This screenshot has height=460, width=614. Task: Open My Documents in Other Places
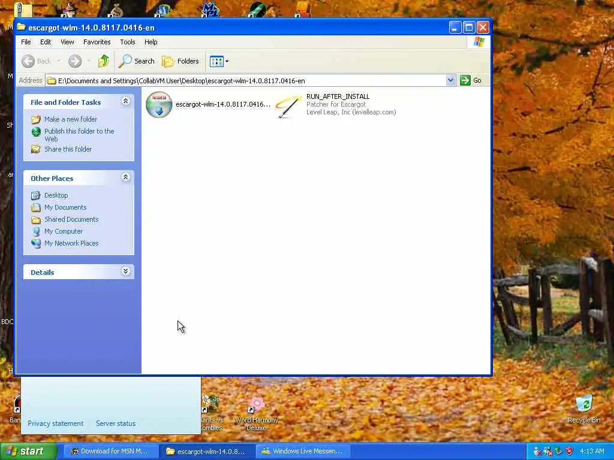pos(65,207)
